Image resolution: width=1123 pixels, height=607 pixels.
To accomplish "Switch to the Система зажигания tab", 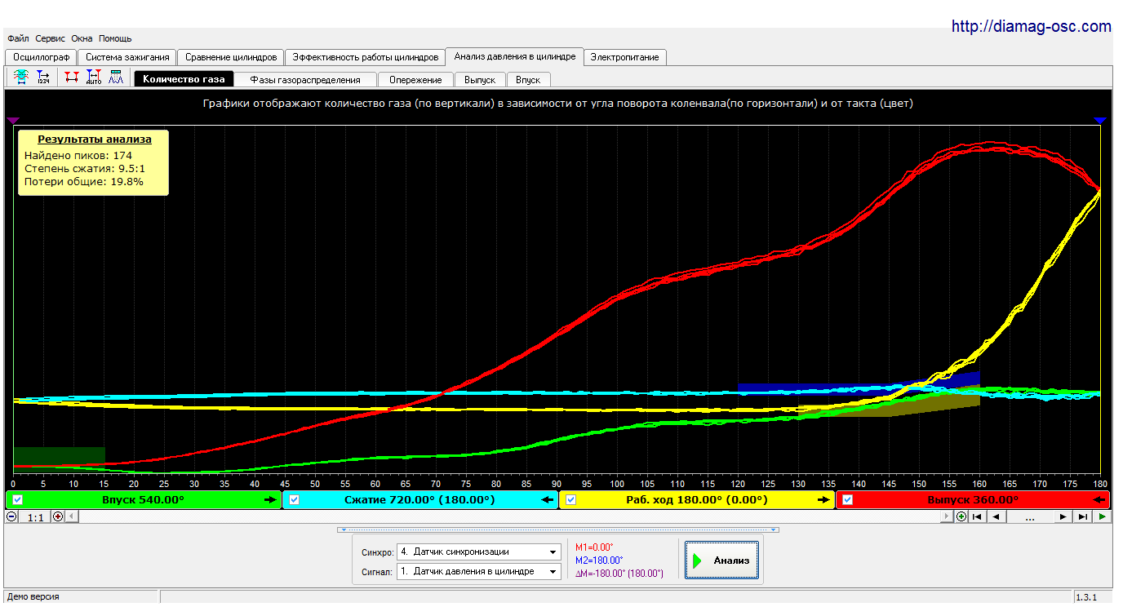I will click(127, 57).
